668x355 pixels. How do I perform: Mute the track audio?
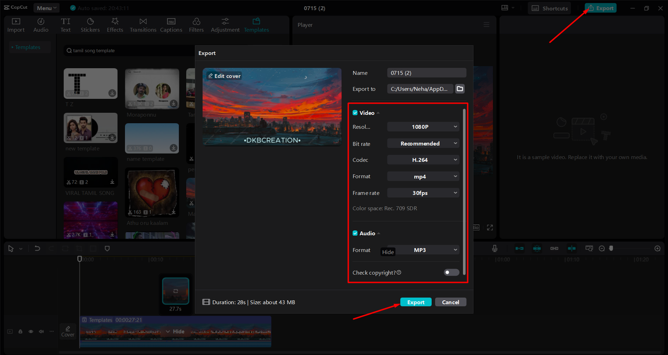tap(41, 332)
